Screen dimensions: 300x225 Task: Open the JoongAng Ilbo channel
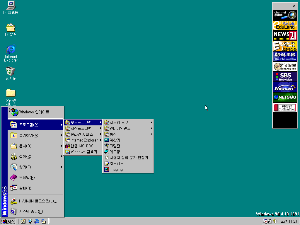[285, 67]
